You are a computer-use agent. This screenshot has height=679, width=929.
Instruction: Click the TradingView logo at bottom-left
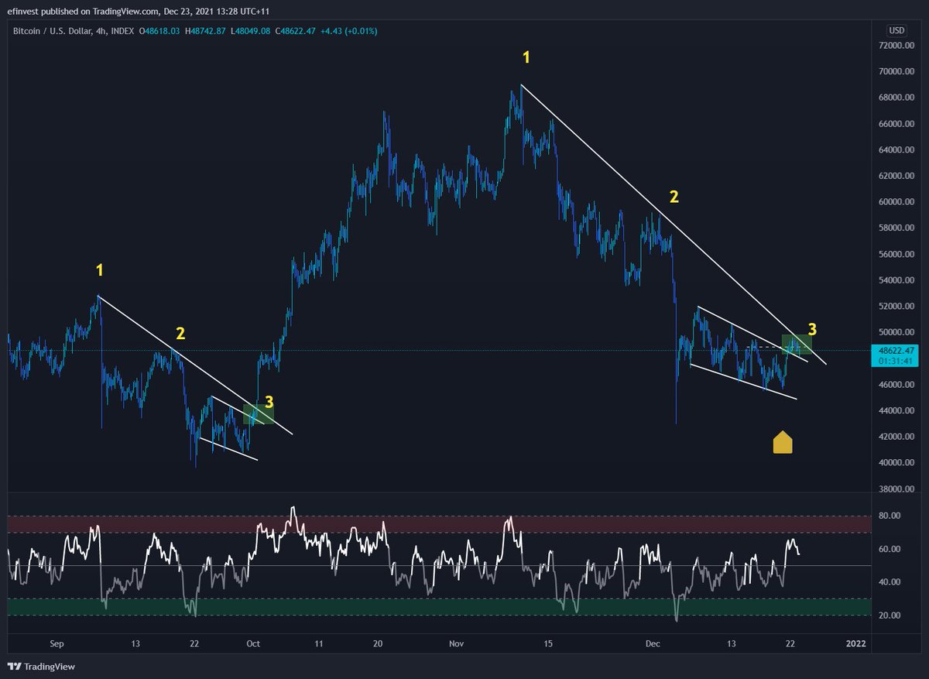point(41,667)
